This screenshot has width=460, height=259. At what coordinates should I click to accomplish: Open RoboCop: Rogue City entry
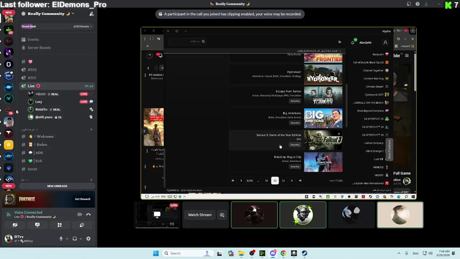coord(286,162)
